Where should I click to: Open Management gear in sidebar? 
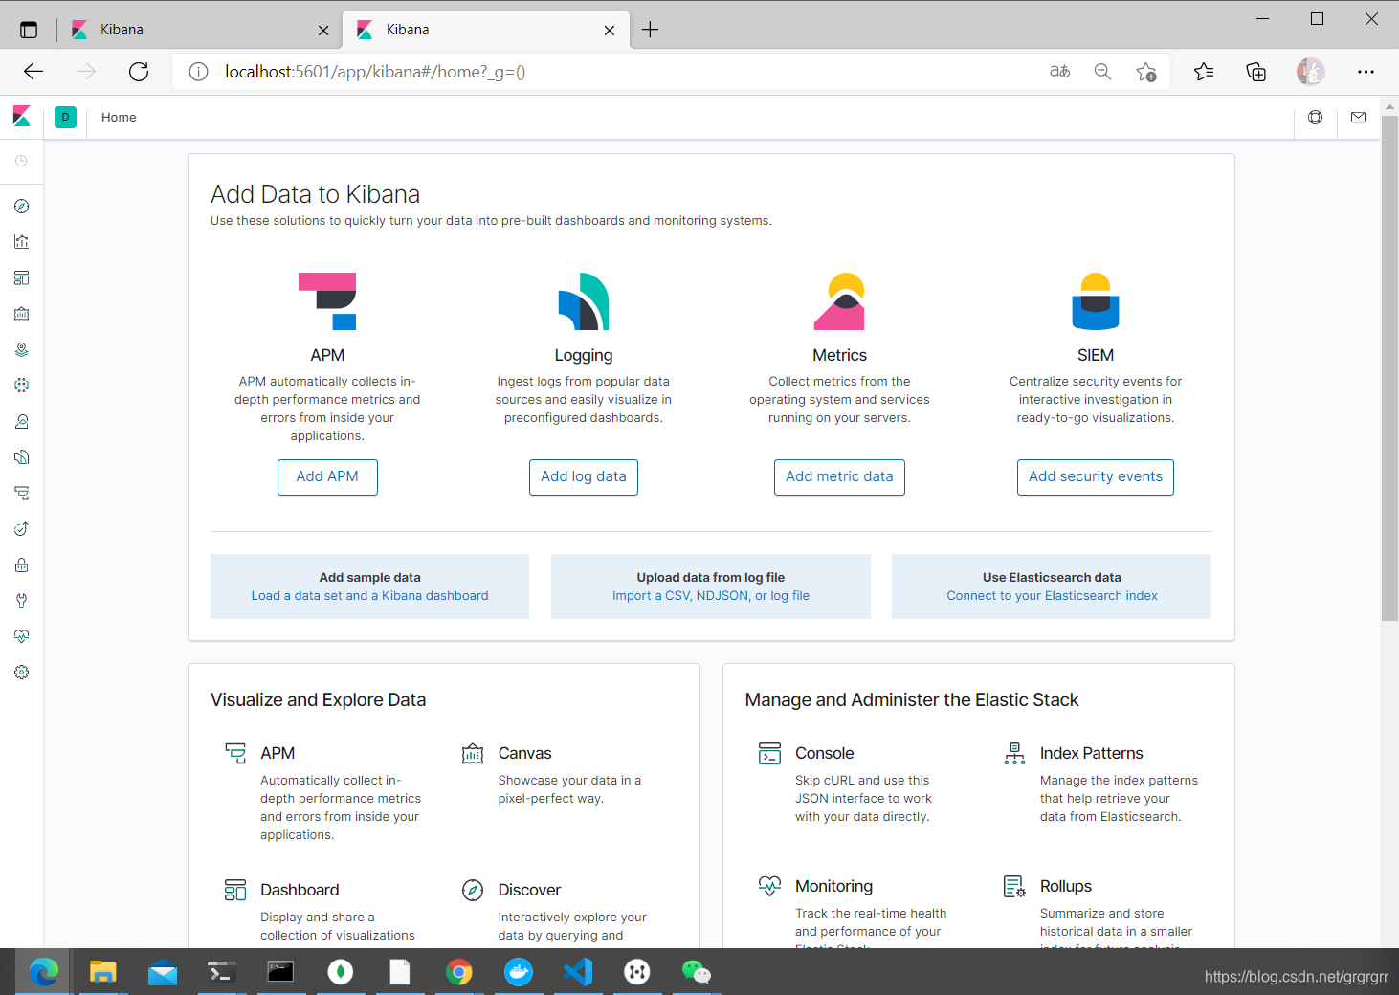pos(21,673)
